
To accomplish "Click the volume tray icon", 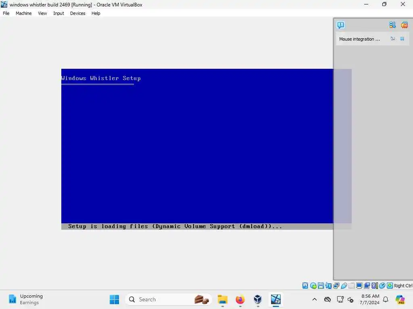I will click(350, 299).
